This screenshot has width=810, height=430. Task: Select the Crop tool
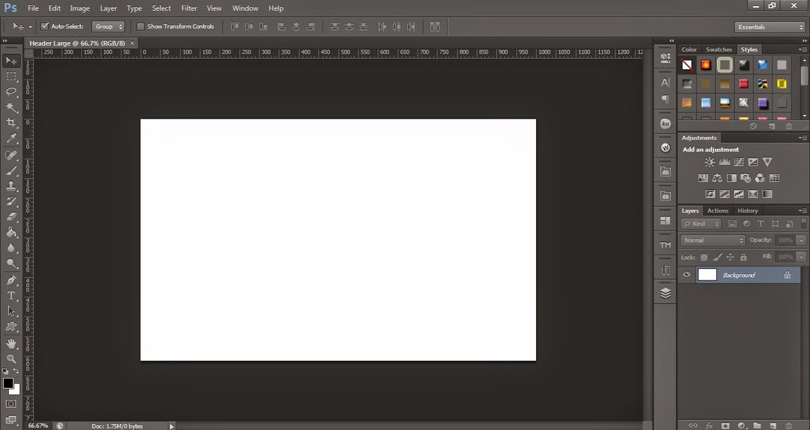[11, 123]
